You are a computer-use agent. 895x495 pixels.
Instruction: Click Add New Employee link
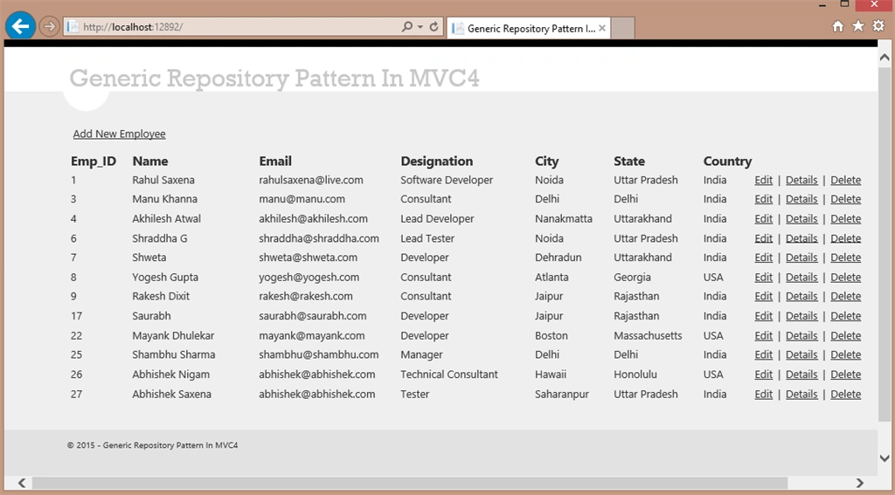click(119, 134)
